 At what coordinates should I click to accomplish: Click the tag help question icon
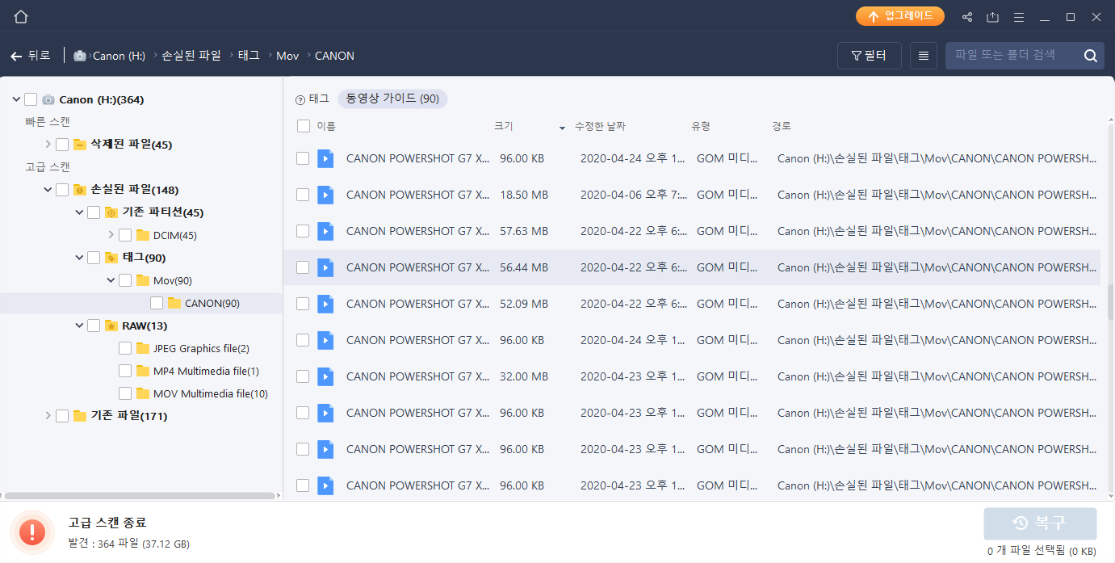(x=300, y=99)
